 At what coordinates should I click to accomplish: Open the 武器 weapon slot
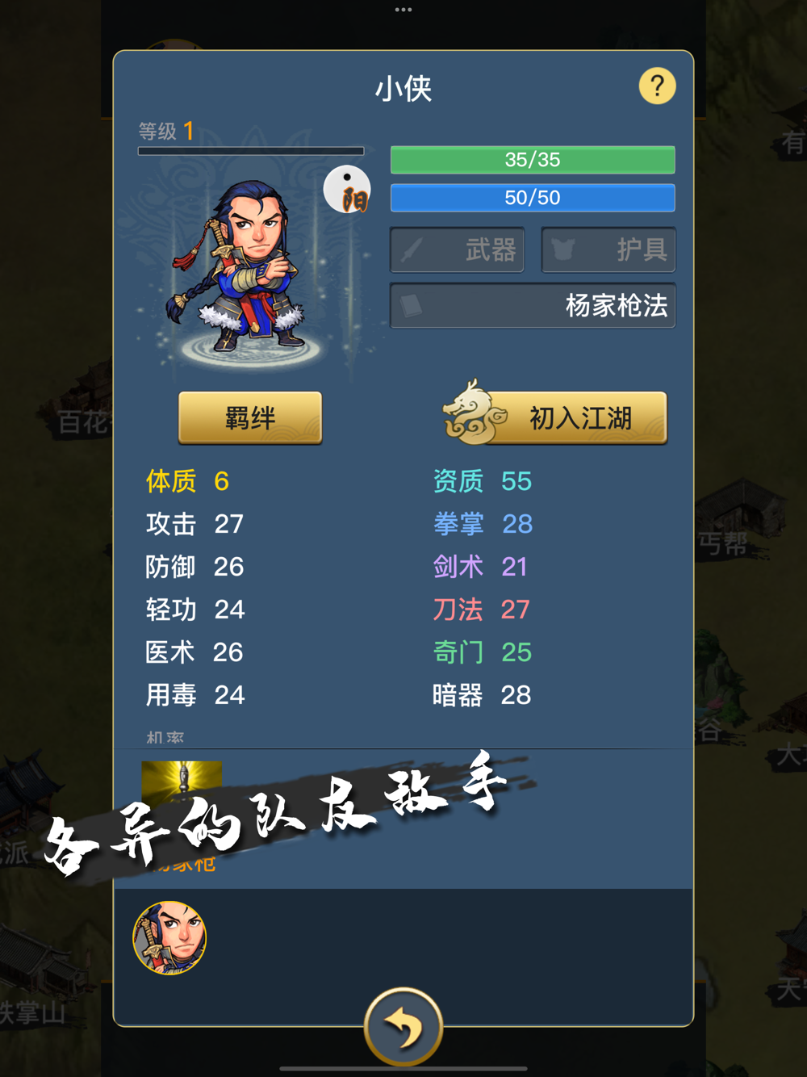pos(458,250)
